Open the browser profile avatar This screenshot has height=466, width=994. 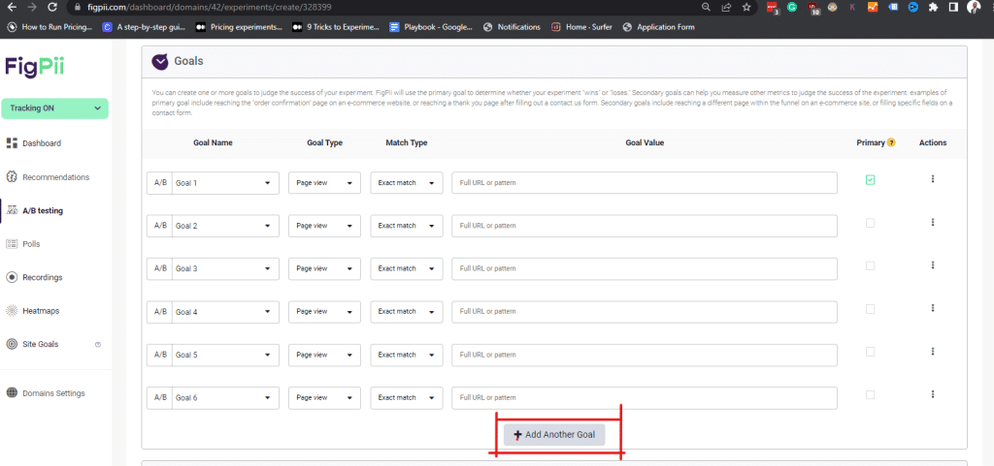coord(973,8)
